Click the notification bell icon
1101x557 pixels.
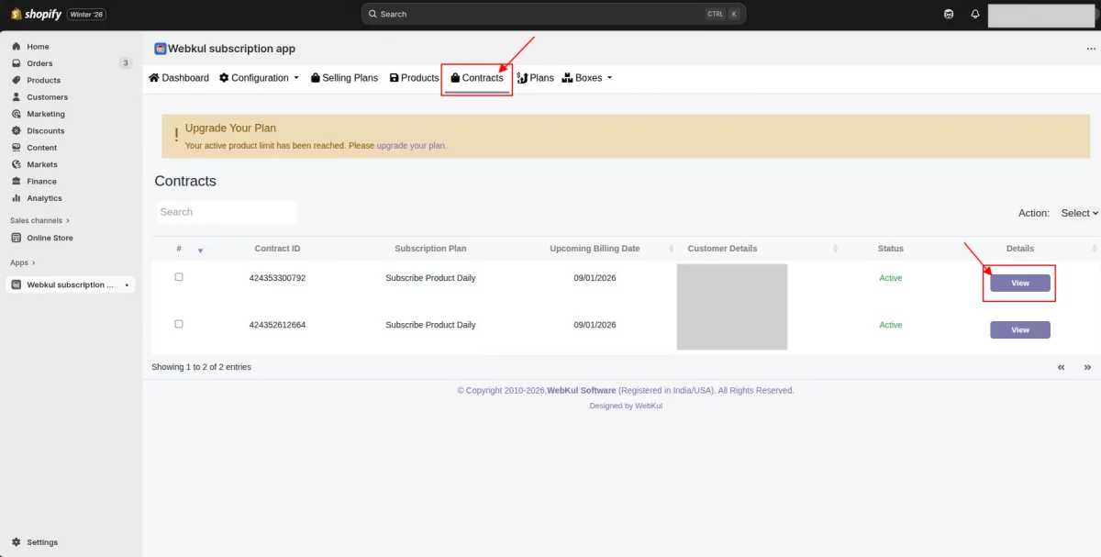(975, 14)
